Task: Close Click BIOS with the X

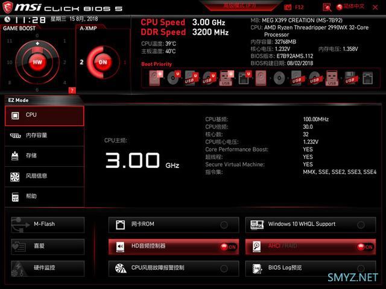Action: coord(375,7)
